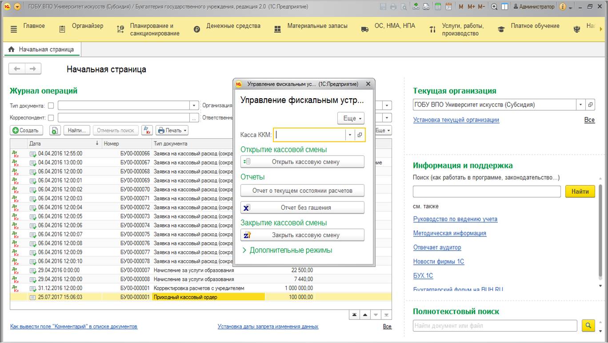Click the yellow info help icon
This screenshot has width=608, height=343.
pyautogui.click(x=563, y=7)
